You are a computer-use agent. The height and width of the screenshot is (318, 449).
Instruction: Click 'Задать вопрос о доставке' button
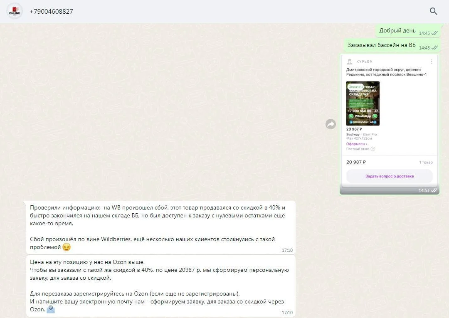tap(390, 176)
